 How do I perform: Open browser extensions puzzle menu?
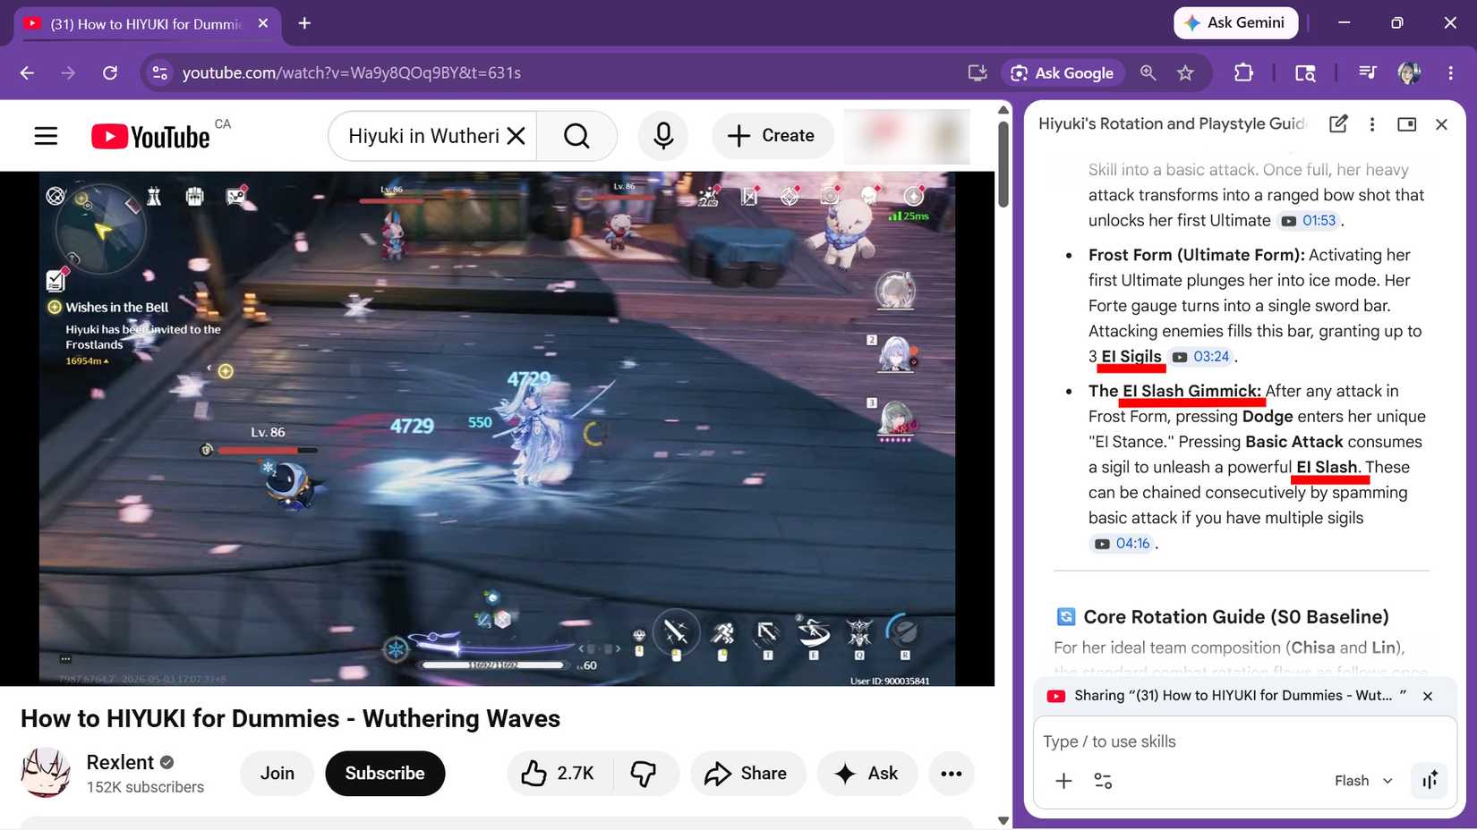pyautogui.click(x=1243, y=73)
